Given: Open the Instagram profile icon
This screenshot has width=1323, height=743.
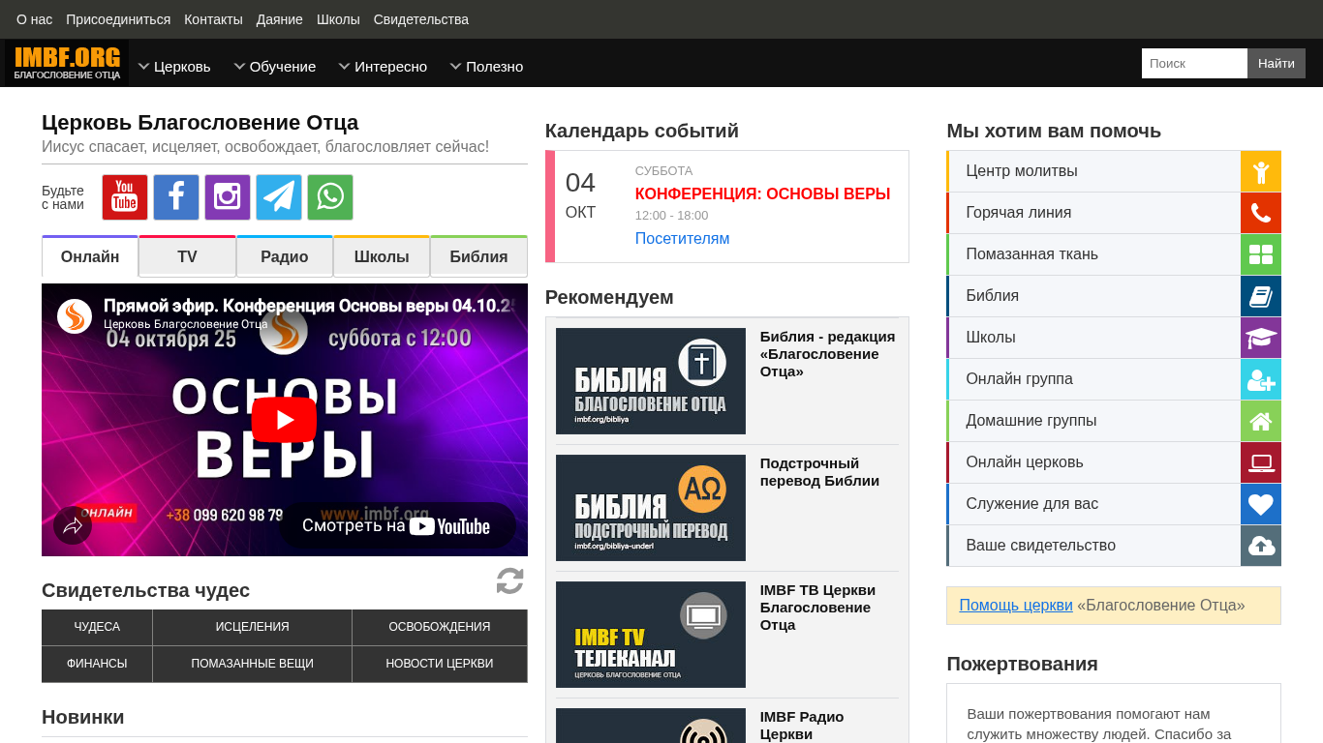Looking at the screenshot, I should (228, 197).
